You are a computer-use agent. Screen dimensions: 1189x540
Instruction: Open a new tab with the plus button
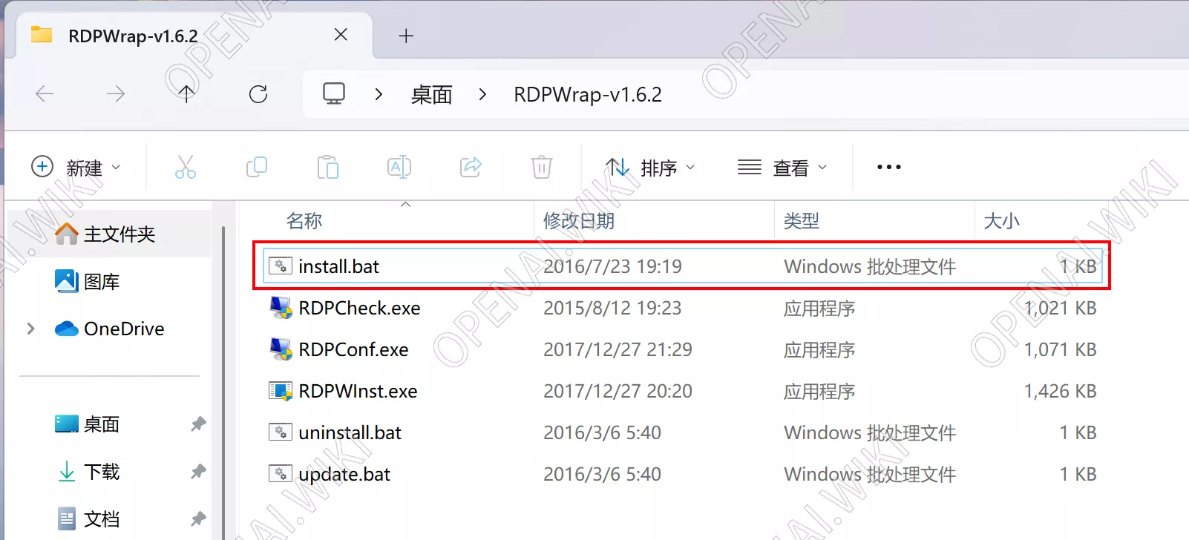406,36
